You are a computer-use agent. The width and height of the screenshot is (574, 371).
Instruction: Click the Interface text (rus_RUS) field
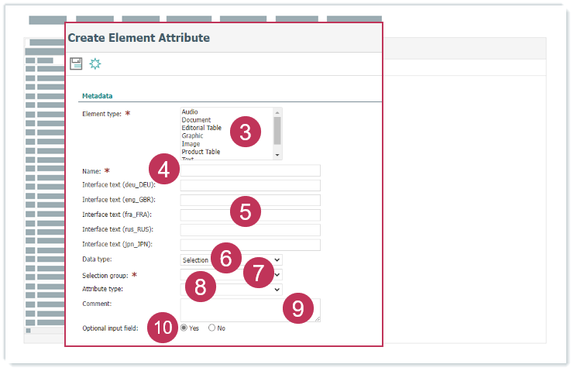pos(249,230)
